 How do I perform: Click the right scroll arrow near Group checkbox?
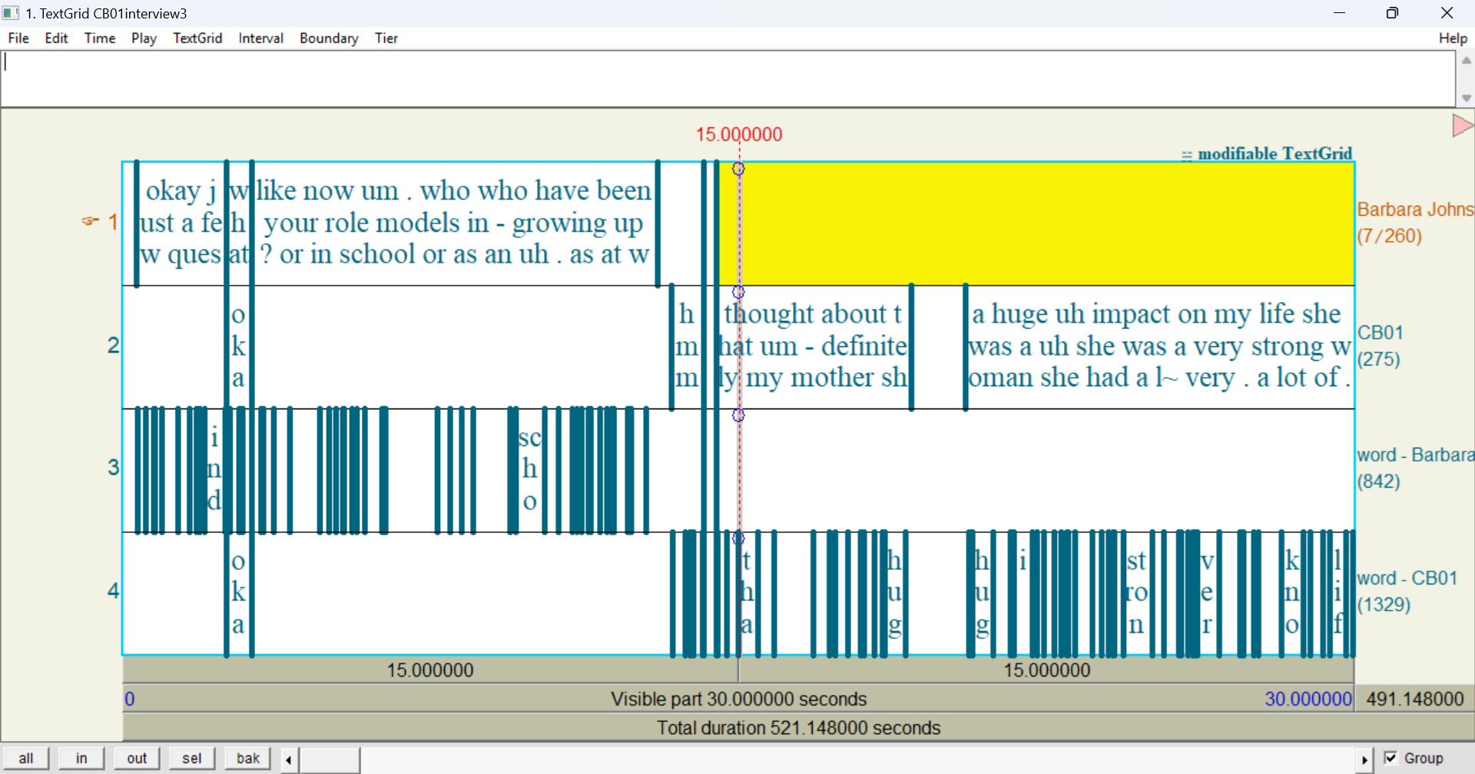pos(1364,759)
